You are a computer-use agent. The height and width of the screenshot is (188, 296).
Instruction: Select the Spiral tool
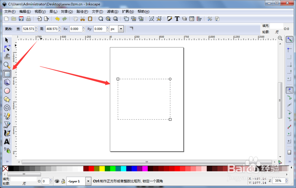[7, 108]
